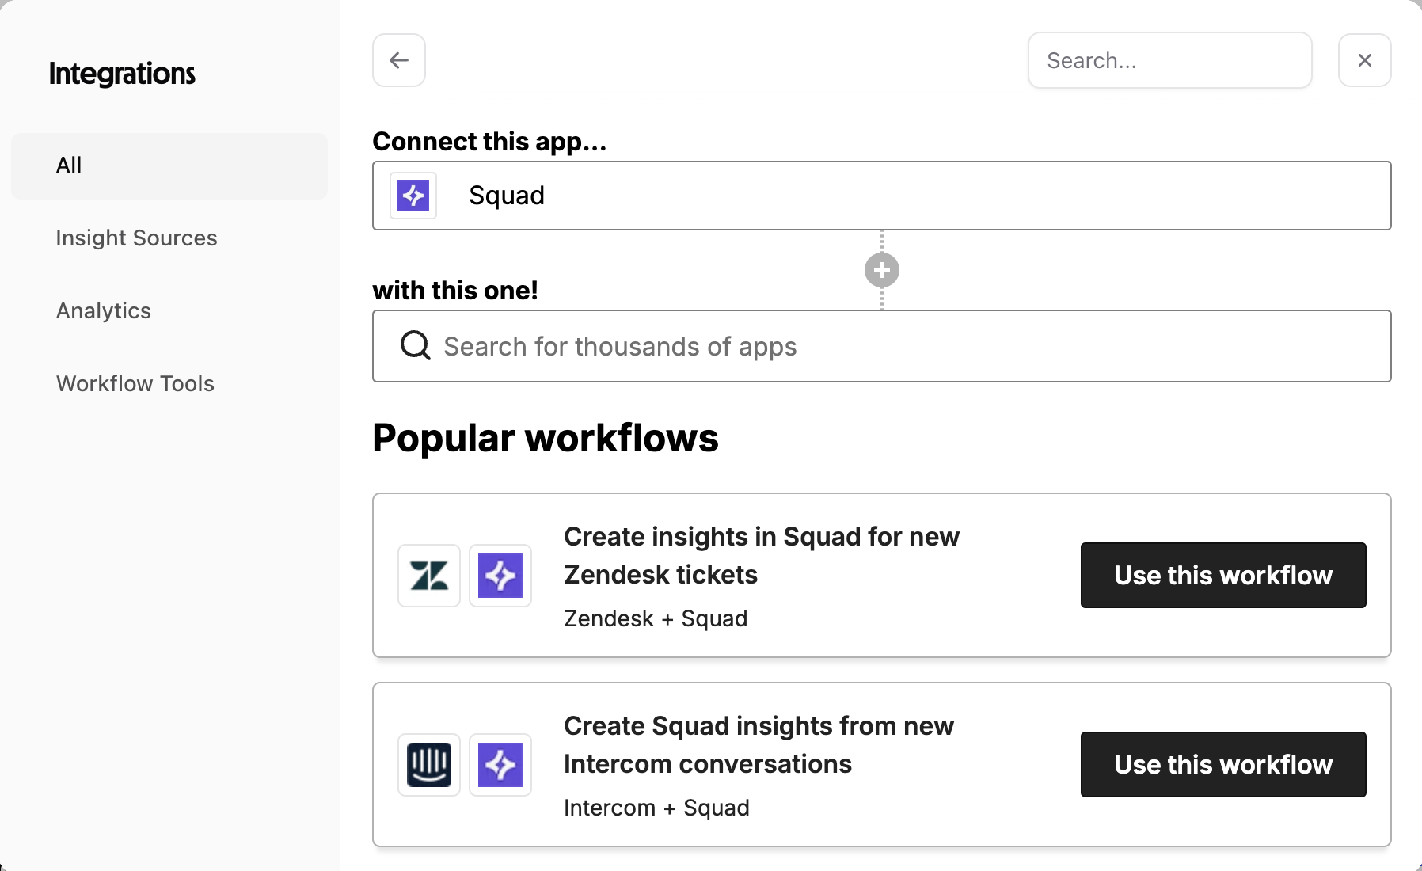Click the plus connector icon
The image size is (1422, 871).
coord(881,270)
